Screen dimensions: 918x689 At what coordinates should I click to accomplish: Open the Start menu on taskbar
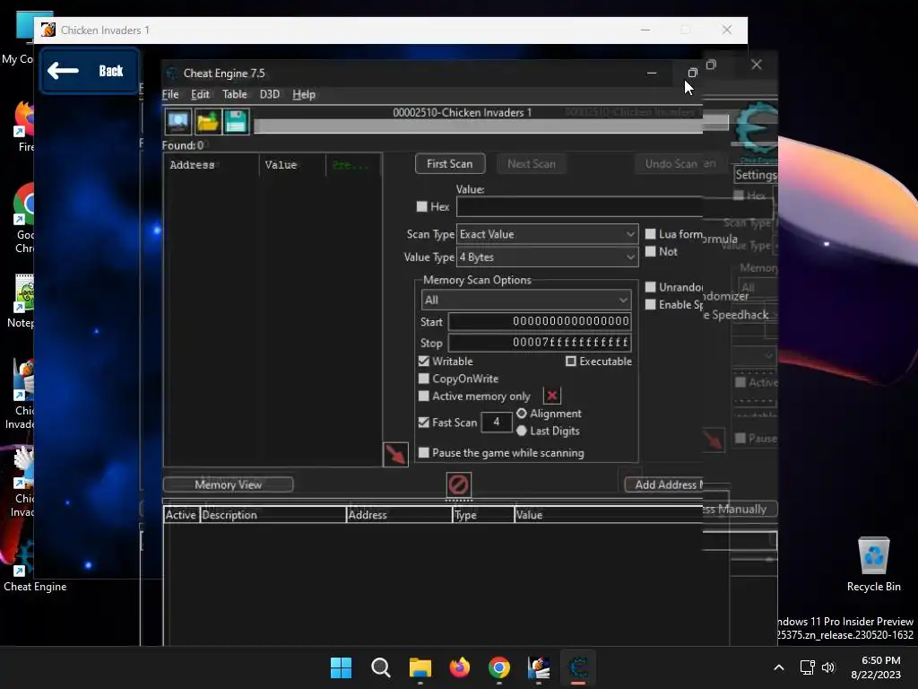341,667
